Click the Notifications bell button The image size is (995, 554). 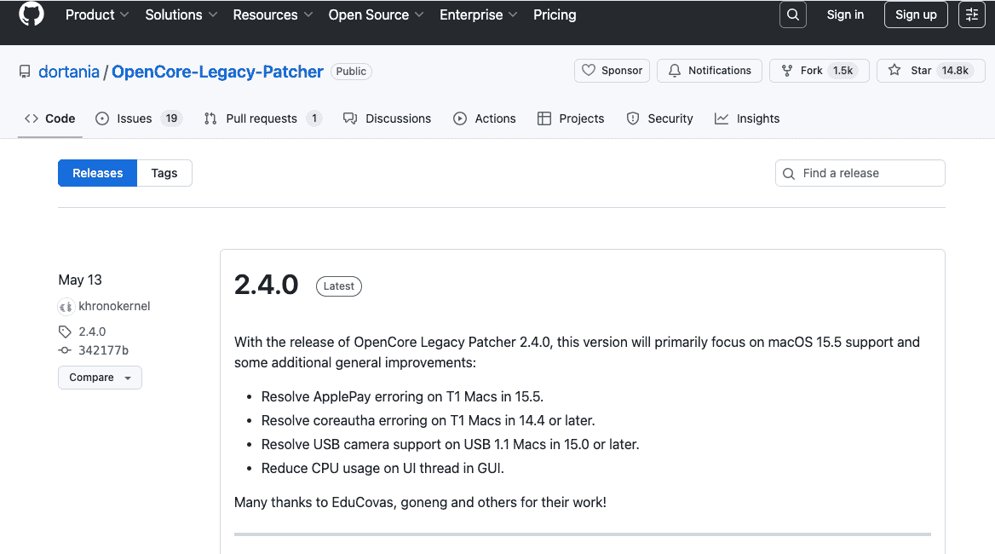[x=710, y=71]
